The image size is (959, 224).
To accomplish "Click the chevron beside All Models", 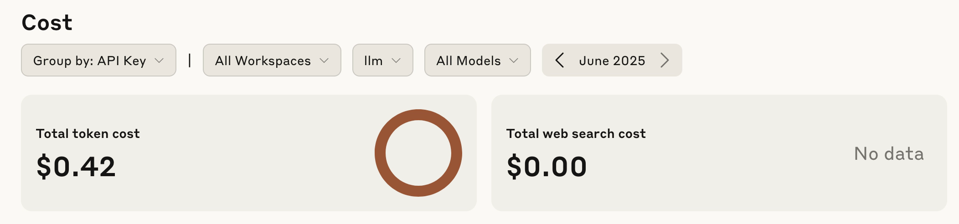I will point(514,61).
